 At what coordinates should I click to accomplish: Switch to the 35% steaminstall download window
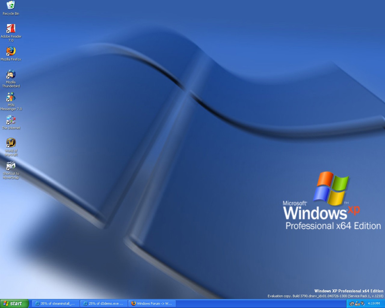click(x=56, y=304)
